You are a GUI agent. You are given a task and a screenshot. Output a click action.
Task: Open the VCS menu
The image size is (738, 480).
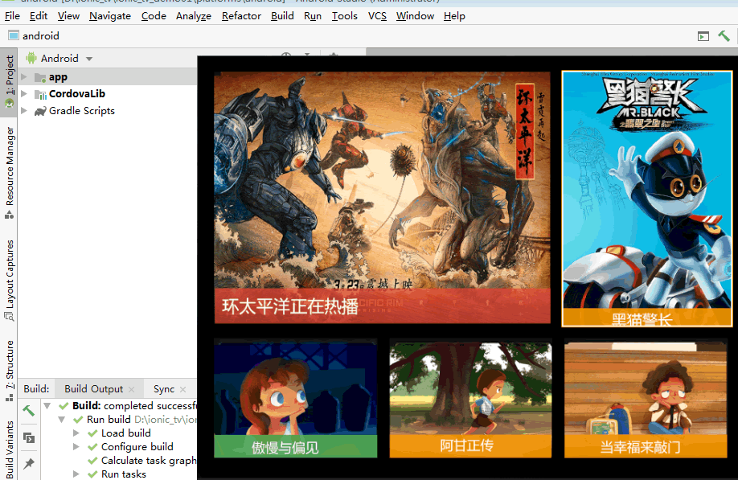377,16
